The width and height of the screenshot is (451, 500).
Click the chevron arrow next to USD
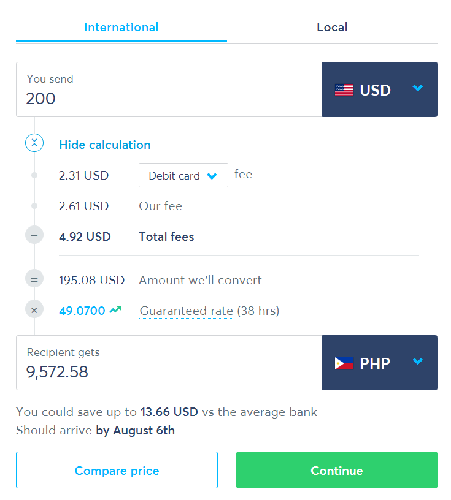[418, 88]
